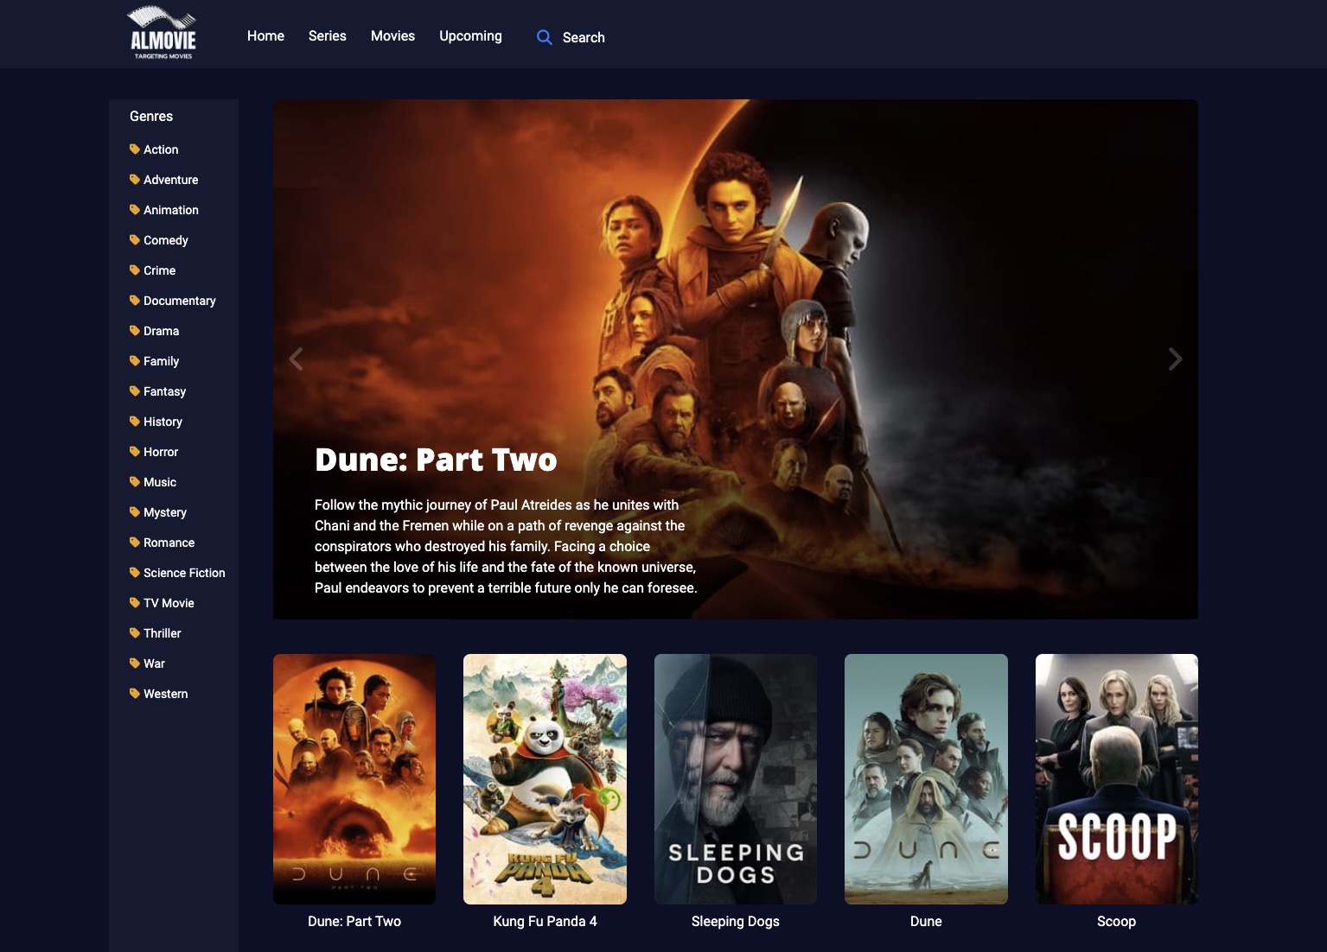Choose the Drama genre

[x=161, y=331]
